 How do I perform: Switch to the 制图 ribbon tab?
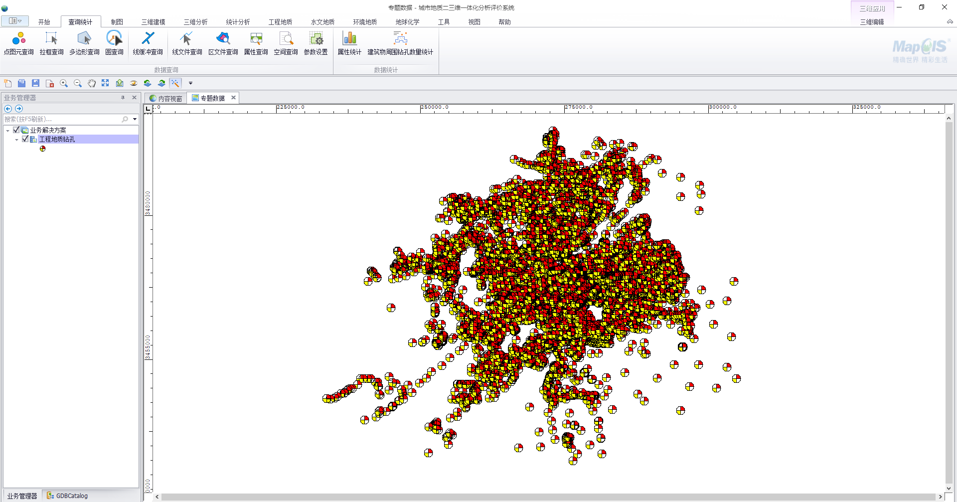[117, 22]
